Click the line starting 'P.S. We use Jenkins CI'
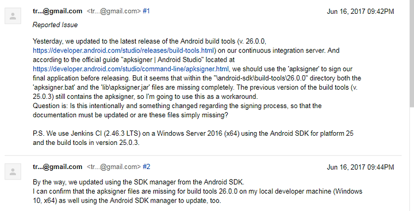The width and height of the screenshot is (414, 211). [193, 133]
